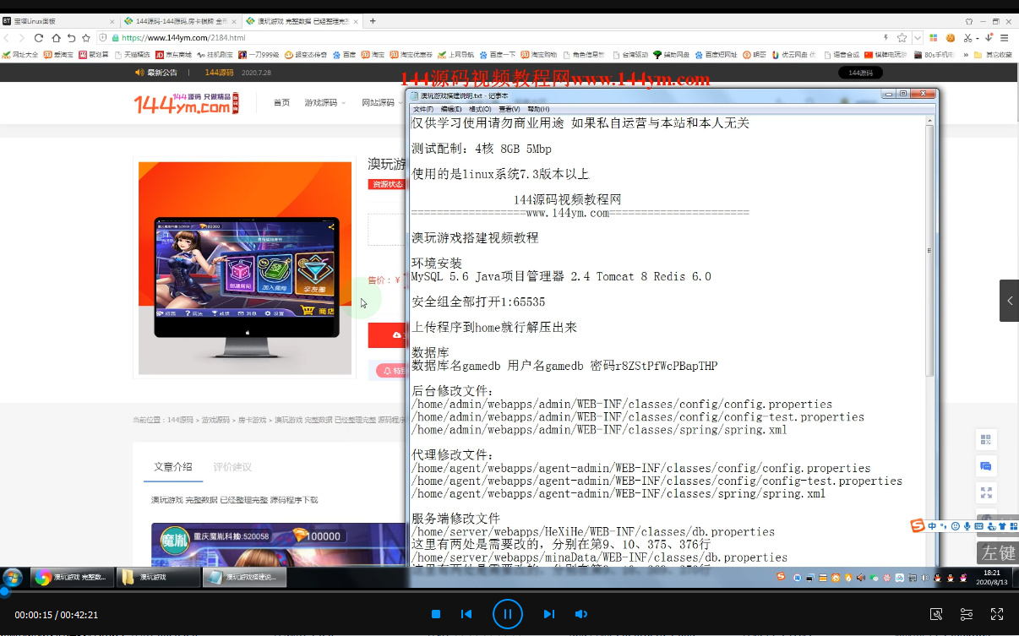Click the Windows Start button
1019x636 pixels.
pos(14,578)
